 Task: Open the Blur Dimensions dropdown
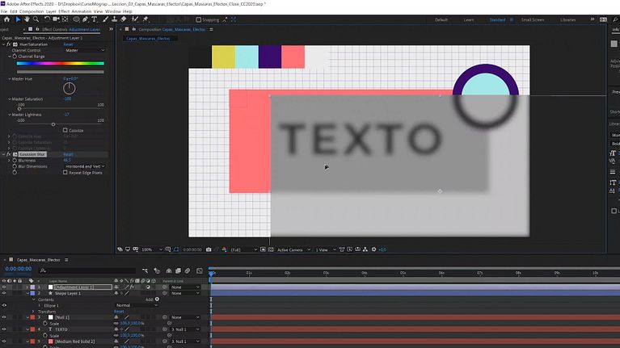coord(83,166)
